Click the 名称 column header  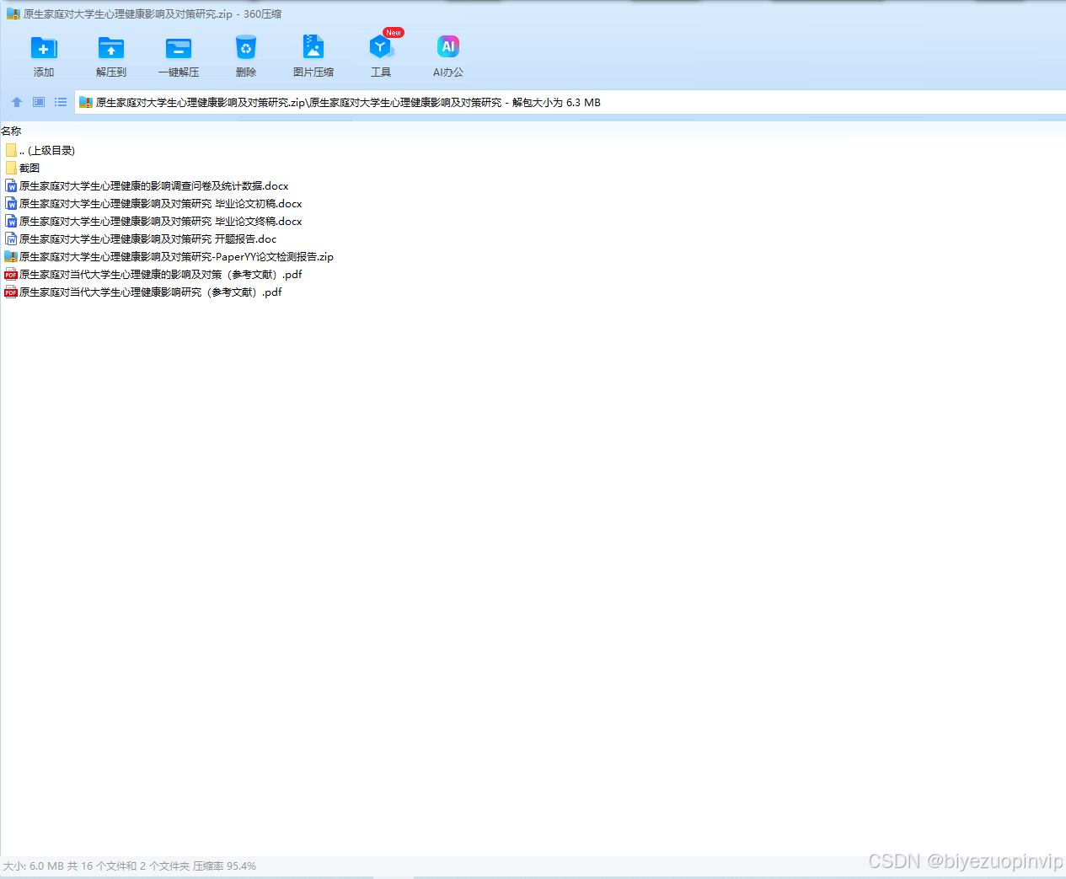tap(11, 131)
